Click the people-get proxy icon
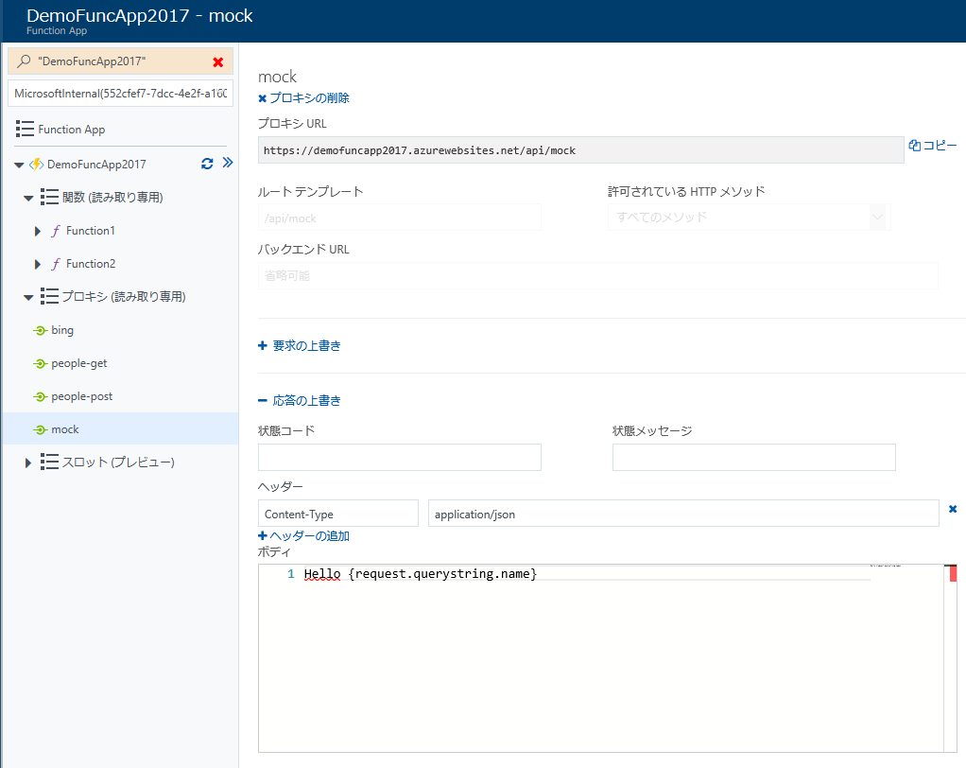 pos(40,363)
